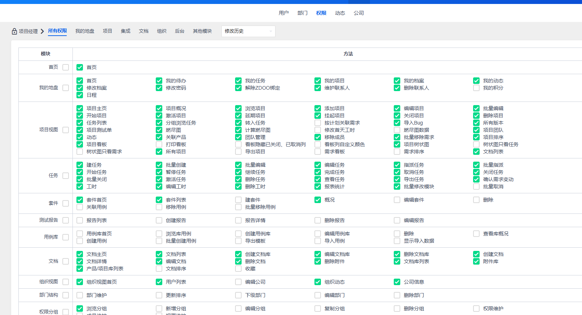Enable the 树状图只看需求 permission
Screen dimensions: 582x315
tap(80, 152)
